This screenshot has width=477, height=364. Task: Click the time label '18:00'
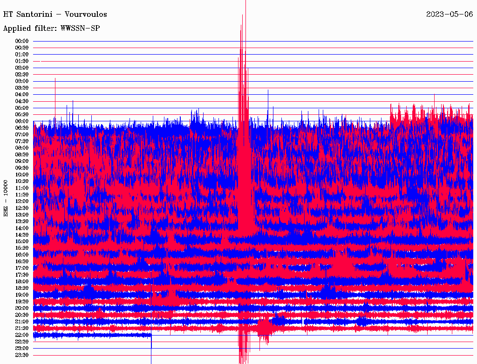22,282
